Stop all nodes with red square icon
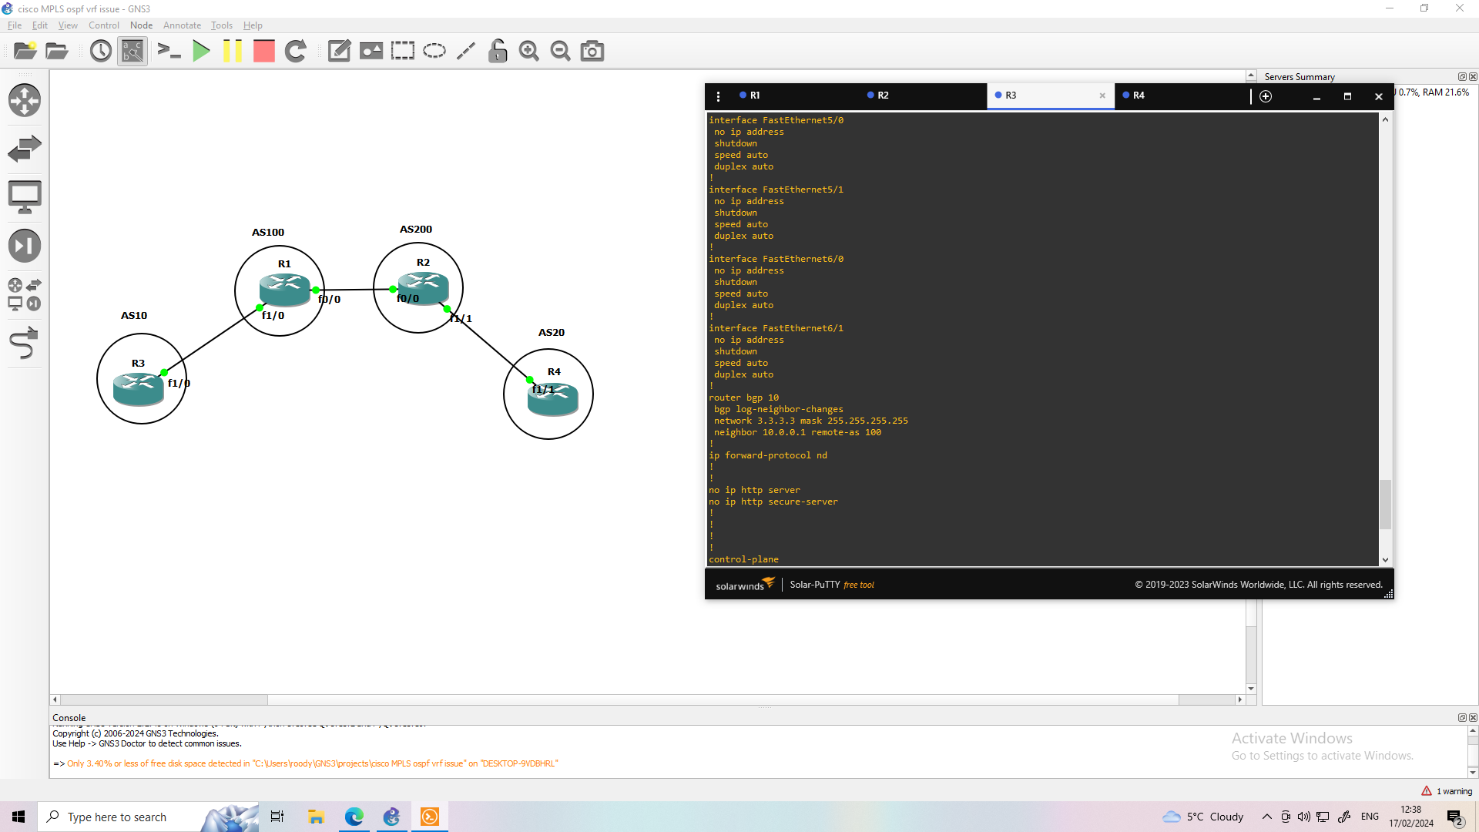This screenshot has width=1479, height=832. pos(263,51)
